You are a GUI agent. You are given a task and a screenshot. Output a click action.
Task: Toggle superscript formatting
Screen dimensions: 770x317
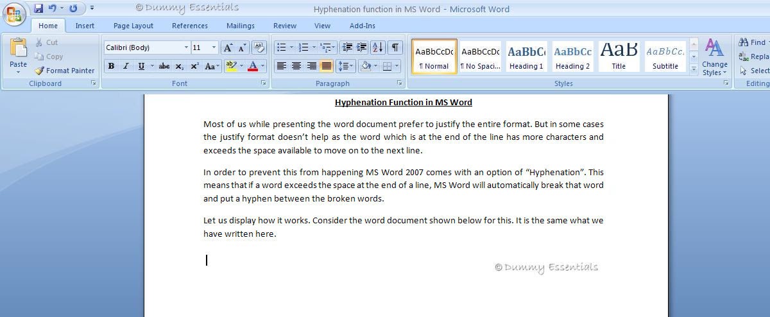coord(194,66)
